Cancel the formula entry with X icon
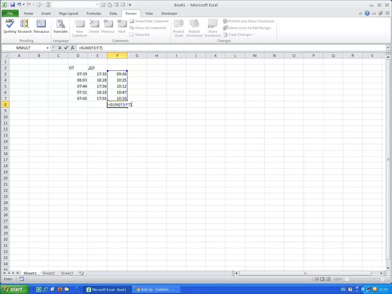The height and width of the screenshot is (294, 392). coord(60,48)
